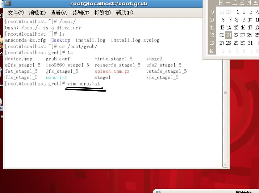Select day 31 in the calendar
This screenshot has height=193, width=259.
(x=250, y=43)
